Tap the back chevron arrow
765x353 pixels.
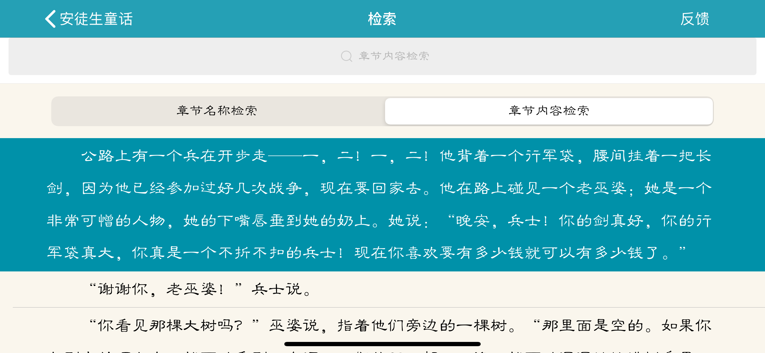(x=50, y=19)
